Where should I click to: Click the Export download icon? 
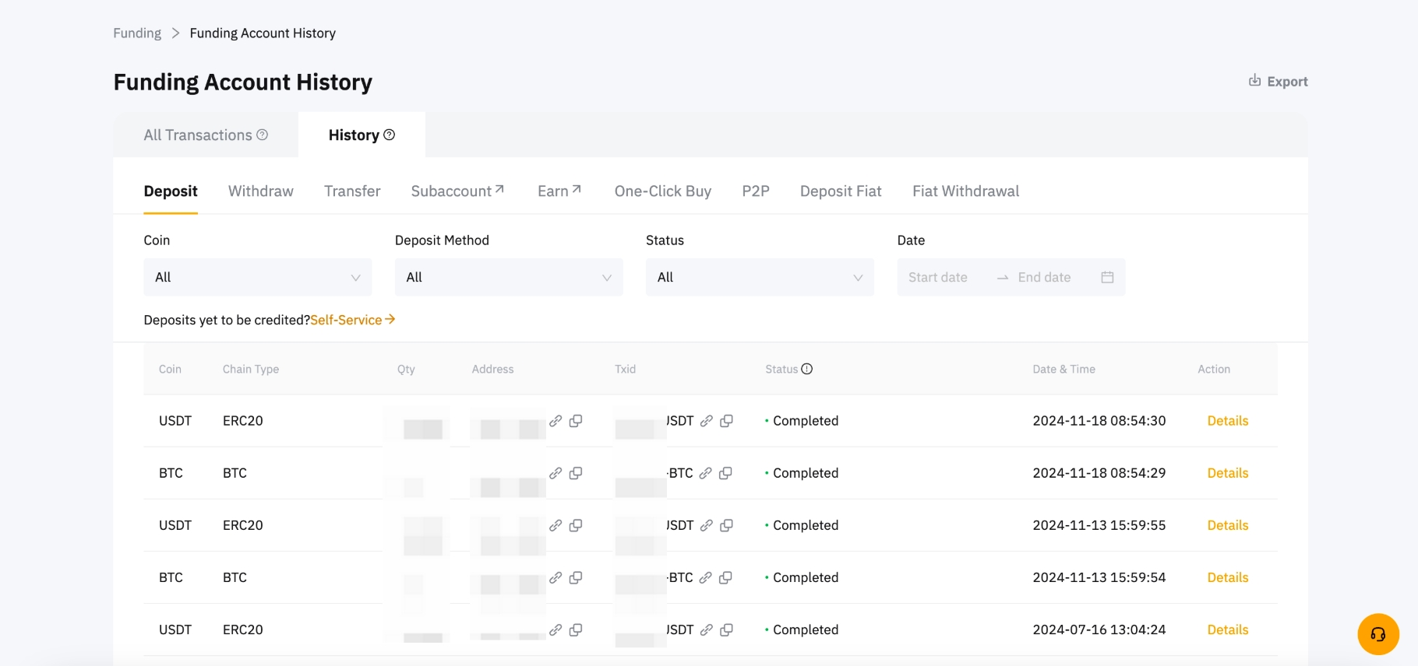(1254, 81)
